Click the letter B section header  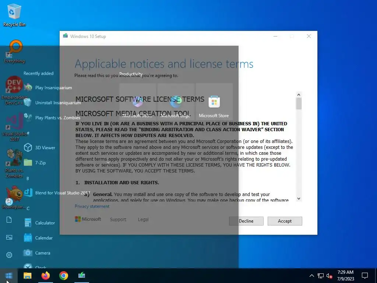[x=28, y=179]
